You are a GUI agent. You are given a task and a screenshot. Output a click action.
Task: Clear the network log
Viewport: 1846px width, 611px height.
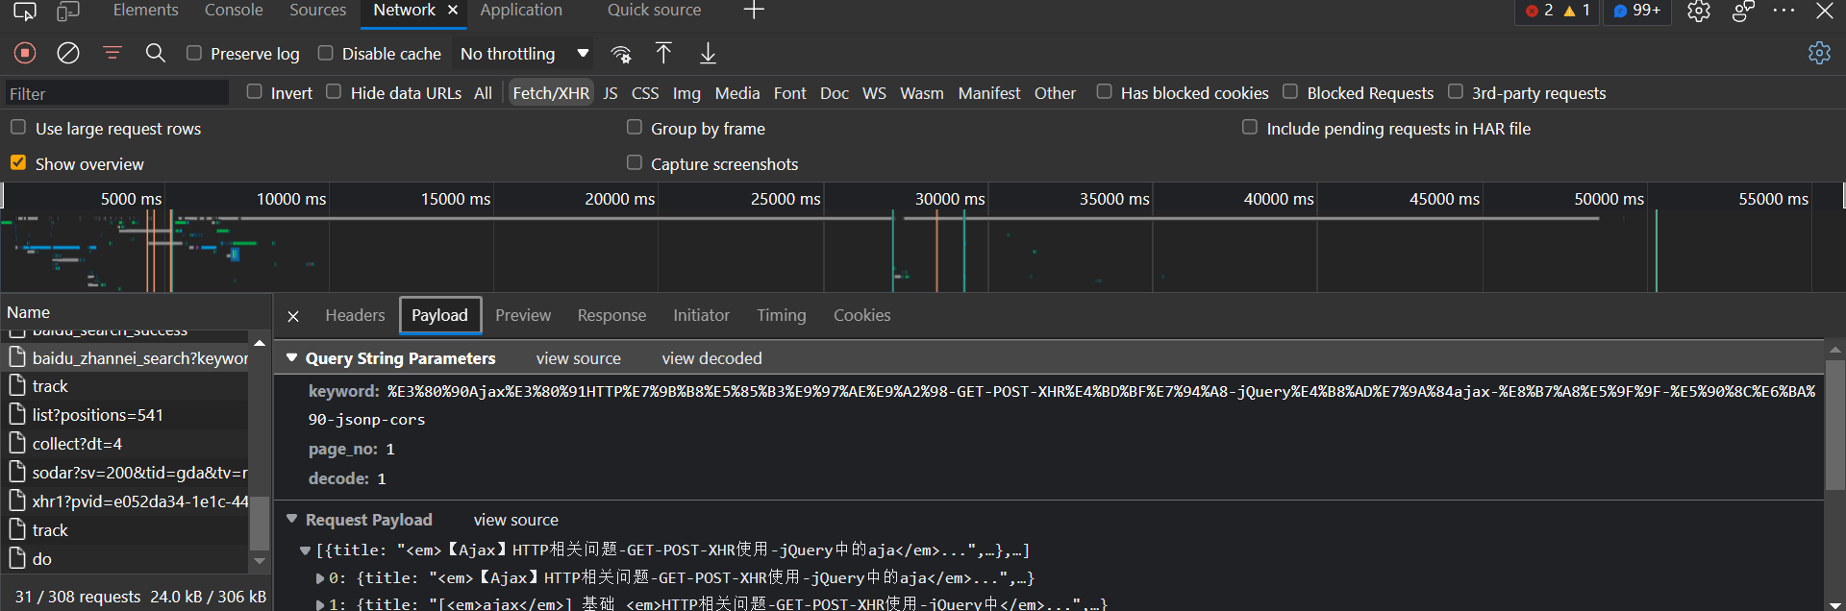pyautogui.click(x=68, y=53)
